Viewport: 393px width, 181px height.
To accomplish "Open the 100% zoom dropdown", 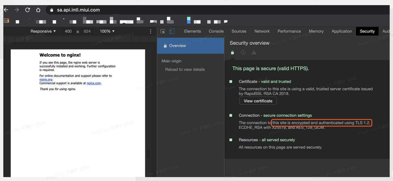I will 107,31.
